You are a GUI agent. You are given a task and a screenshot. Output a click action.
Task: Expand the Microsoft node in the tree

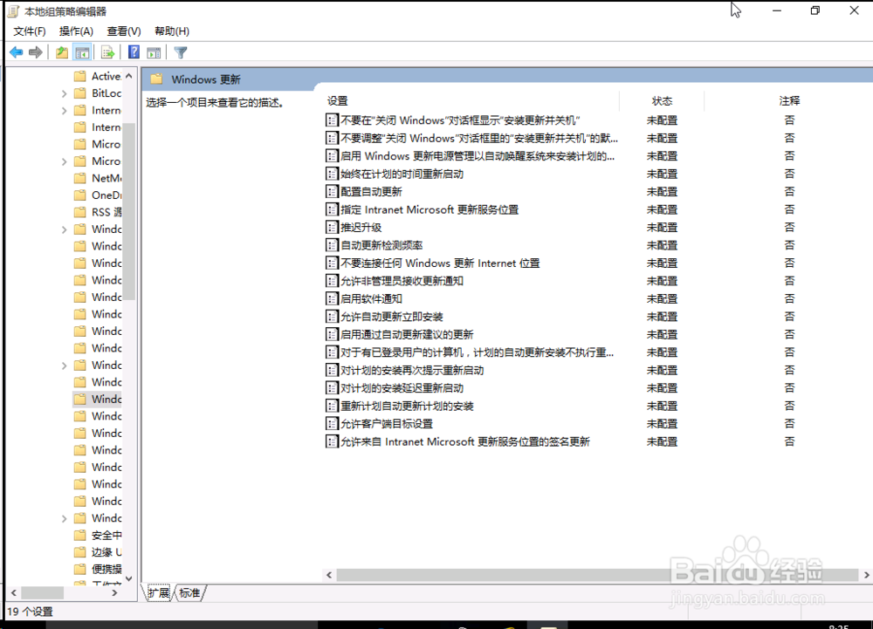tap(65, 161)
